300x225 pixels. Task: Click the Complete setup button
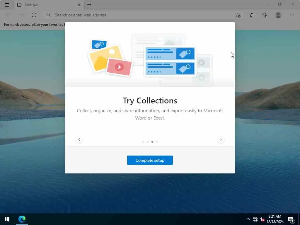150,160
